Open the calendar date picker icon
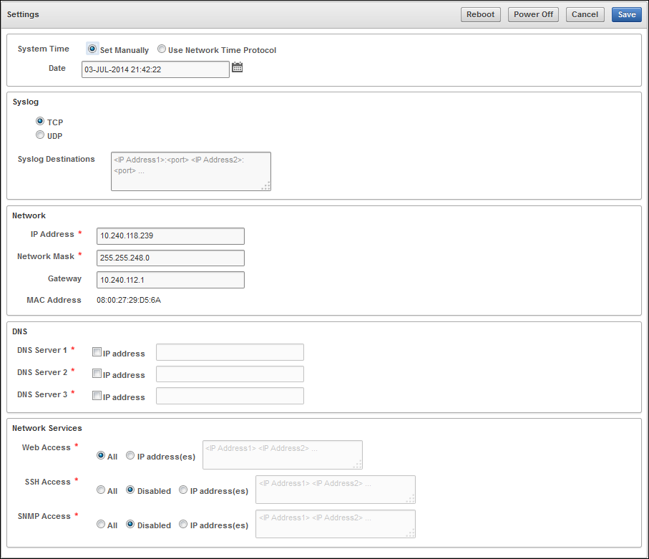Viewport: 649px width, 559px height. (x=237, y=67)
